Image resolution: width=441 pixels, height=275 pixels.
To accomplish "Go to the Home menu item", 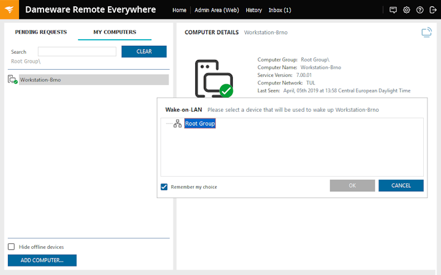I will 179,10.
